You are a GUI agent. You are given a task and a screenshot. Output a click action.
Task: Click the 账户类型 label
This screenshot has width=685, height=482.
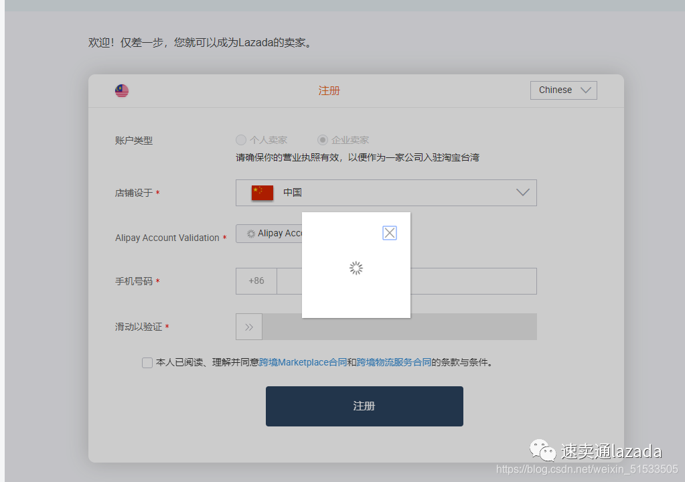pos(134,140)
